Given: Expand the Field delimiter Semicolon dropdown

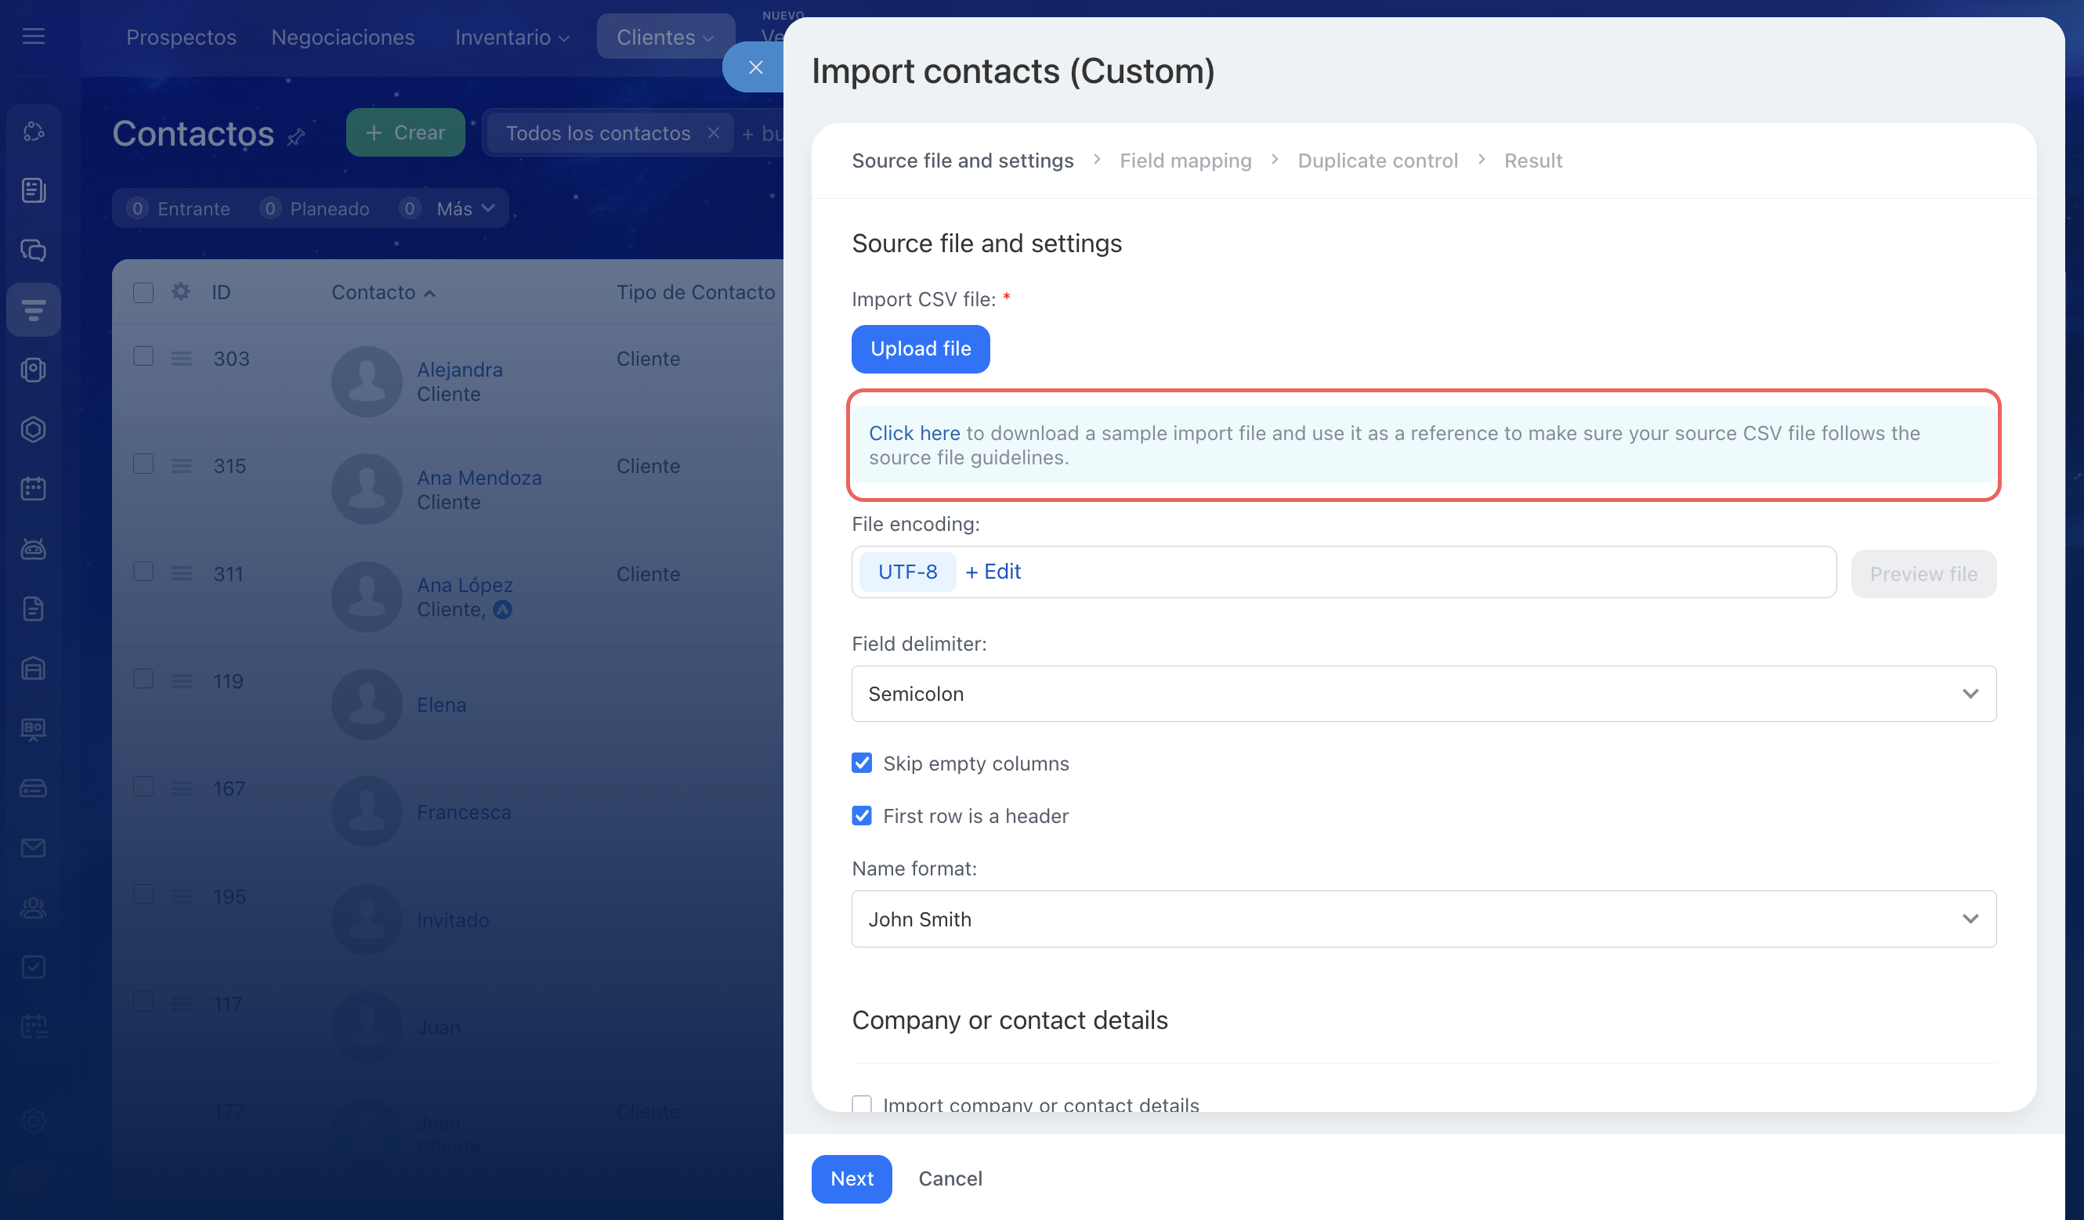Looking at the screenshot, I should point(1424,694).
